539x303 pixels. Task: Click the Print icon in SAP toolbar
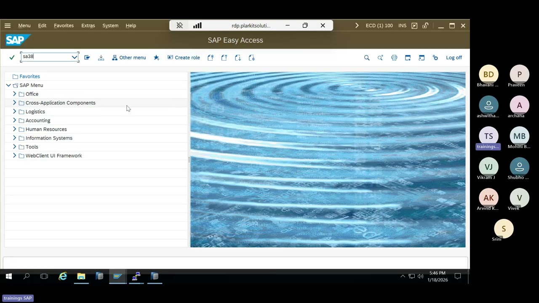(x=394, y=58)
